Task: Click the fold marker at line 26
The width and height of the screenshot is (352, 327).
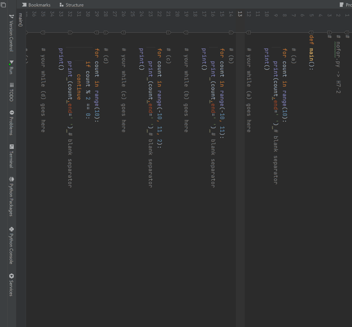Action: 123,33
